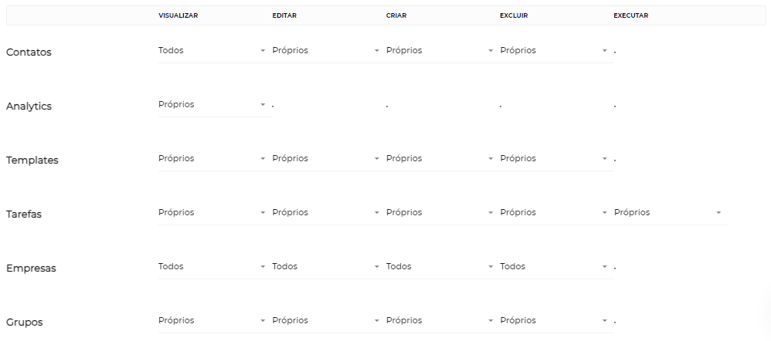Open the Tarefas Visualizar permission dropdown

pos(212,213)
